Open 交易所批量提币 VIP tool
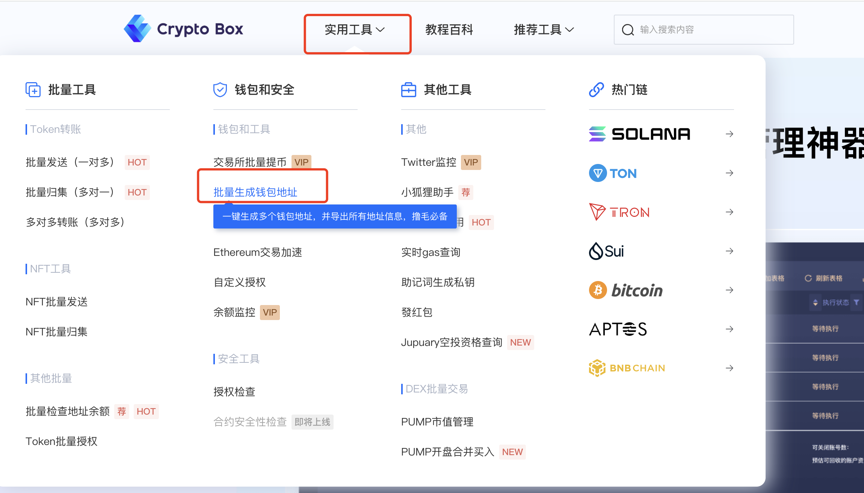 click(250, 162)
